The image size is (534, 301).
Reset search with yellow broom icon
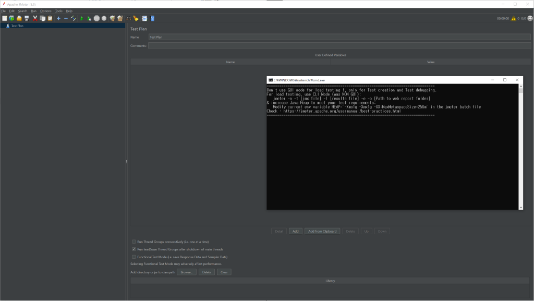(136, 18)
